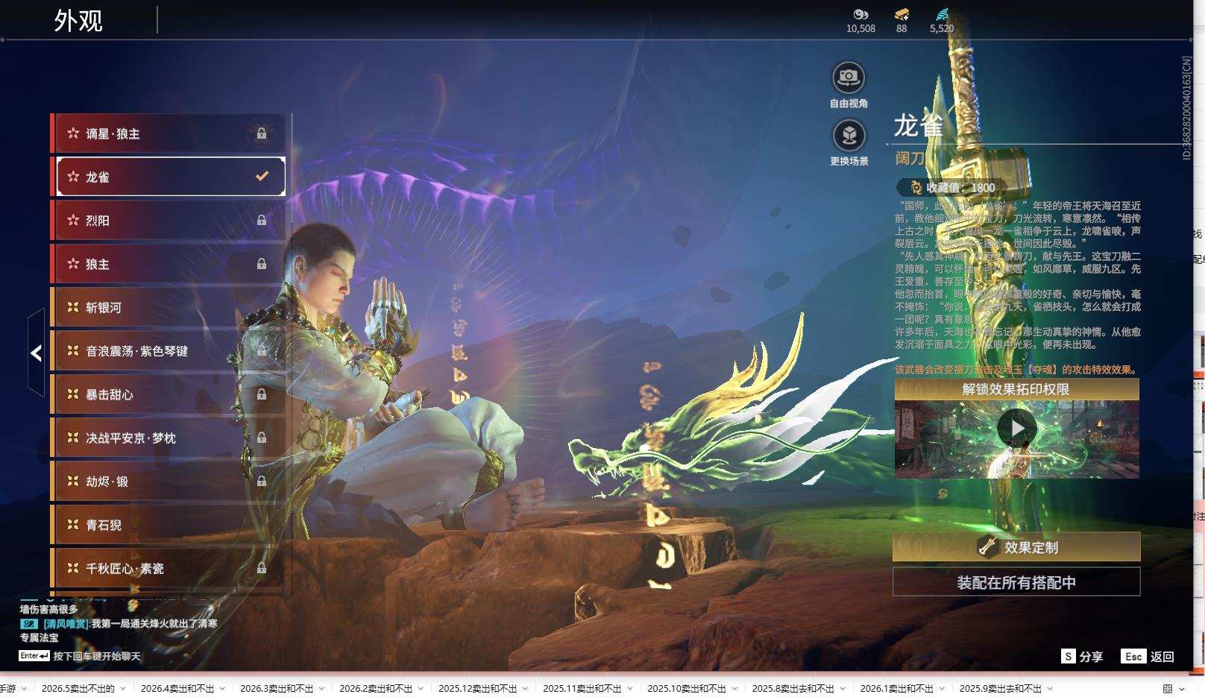Open dropdown arrow beside 手游 tab
Viewport: 1205px width, 700px height.
tap(24, 689)
